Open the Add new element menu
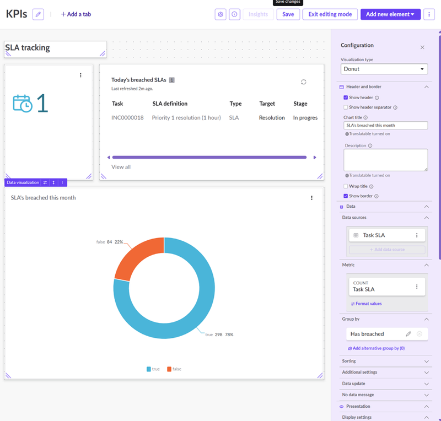The height and width of the screenshot is (421, 441). 390,14
